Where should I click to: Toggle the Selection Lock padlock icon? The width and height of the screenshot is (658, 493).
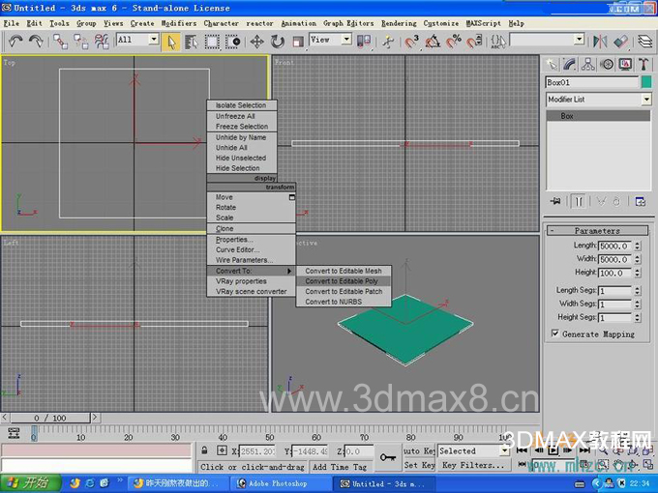(204, 450)
